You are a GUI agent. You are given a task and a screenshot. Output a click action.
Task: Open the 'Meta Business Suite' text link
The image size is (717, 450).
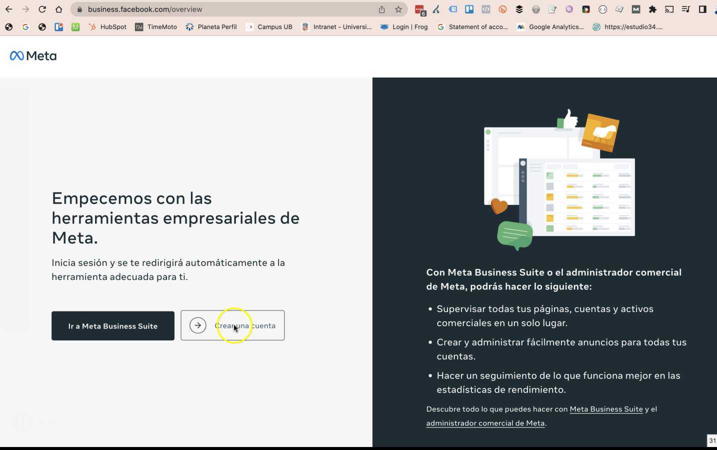[606, 409]
